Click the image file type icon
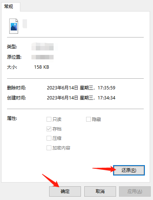This screenshot has height=200, width=153. point(14,26)
